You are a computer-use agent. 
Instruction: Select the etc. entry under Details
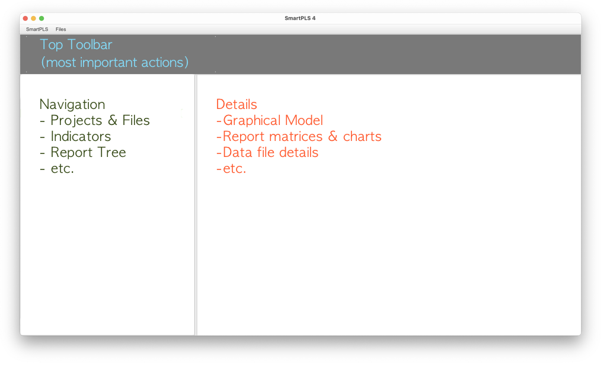(231, 168)
